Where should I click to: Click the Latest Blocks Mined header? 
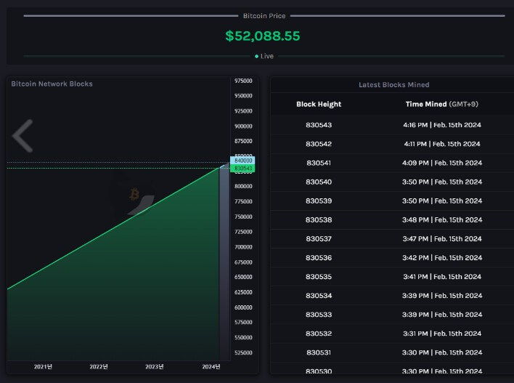[393, 85]
